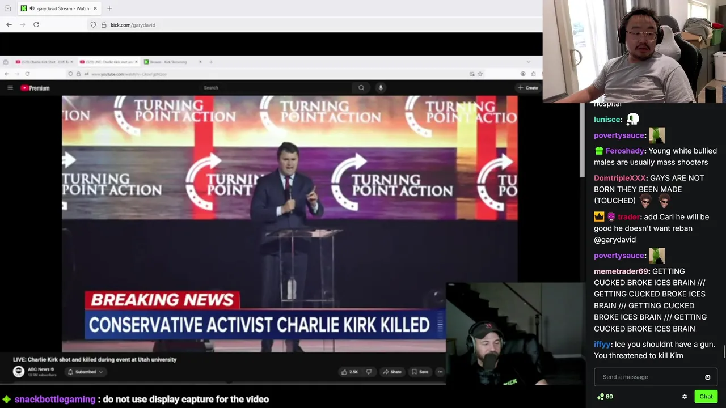Click streamed browser's back arrow
Screen dimensions: 726x408
tap(6, 74)
